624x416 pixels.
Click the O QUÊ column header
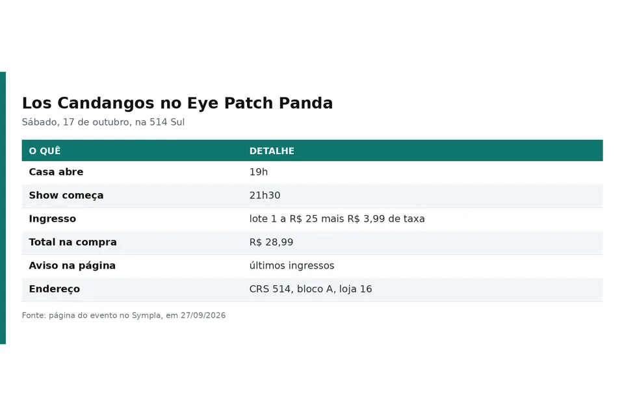(45, 151)
